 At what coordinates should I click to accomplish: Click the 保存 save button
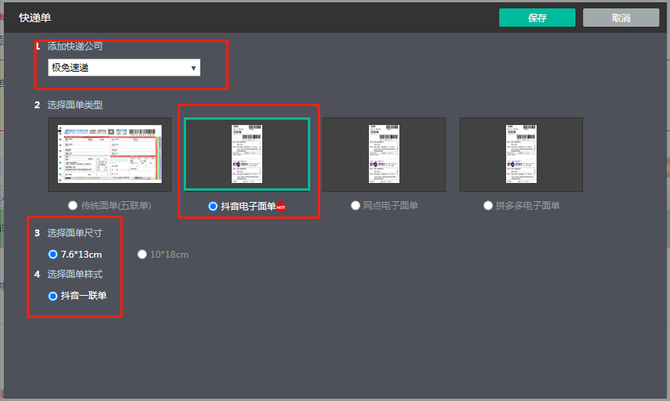[x=537, y=18]
